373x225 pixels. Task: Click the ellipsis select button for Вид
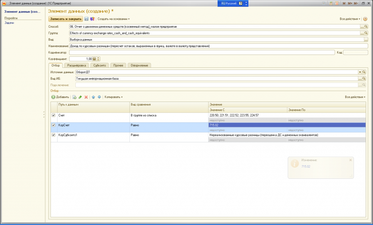coord(366,40)
